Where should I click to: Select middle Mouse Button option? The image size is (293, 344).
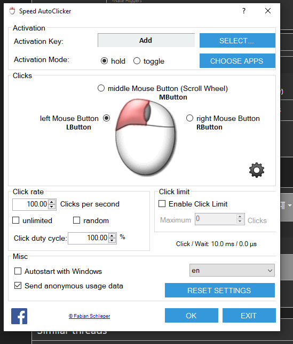(101, 88)
